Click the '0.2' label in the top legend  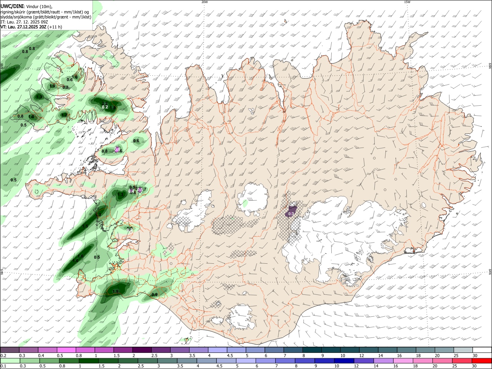tap(3, 356)
